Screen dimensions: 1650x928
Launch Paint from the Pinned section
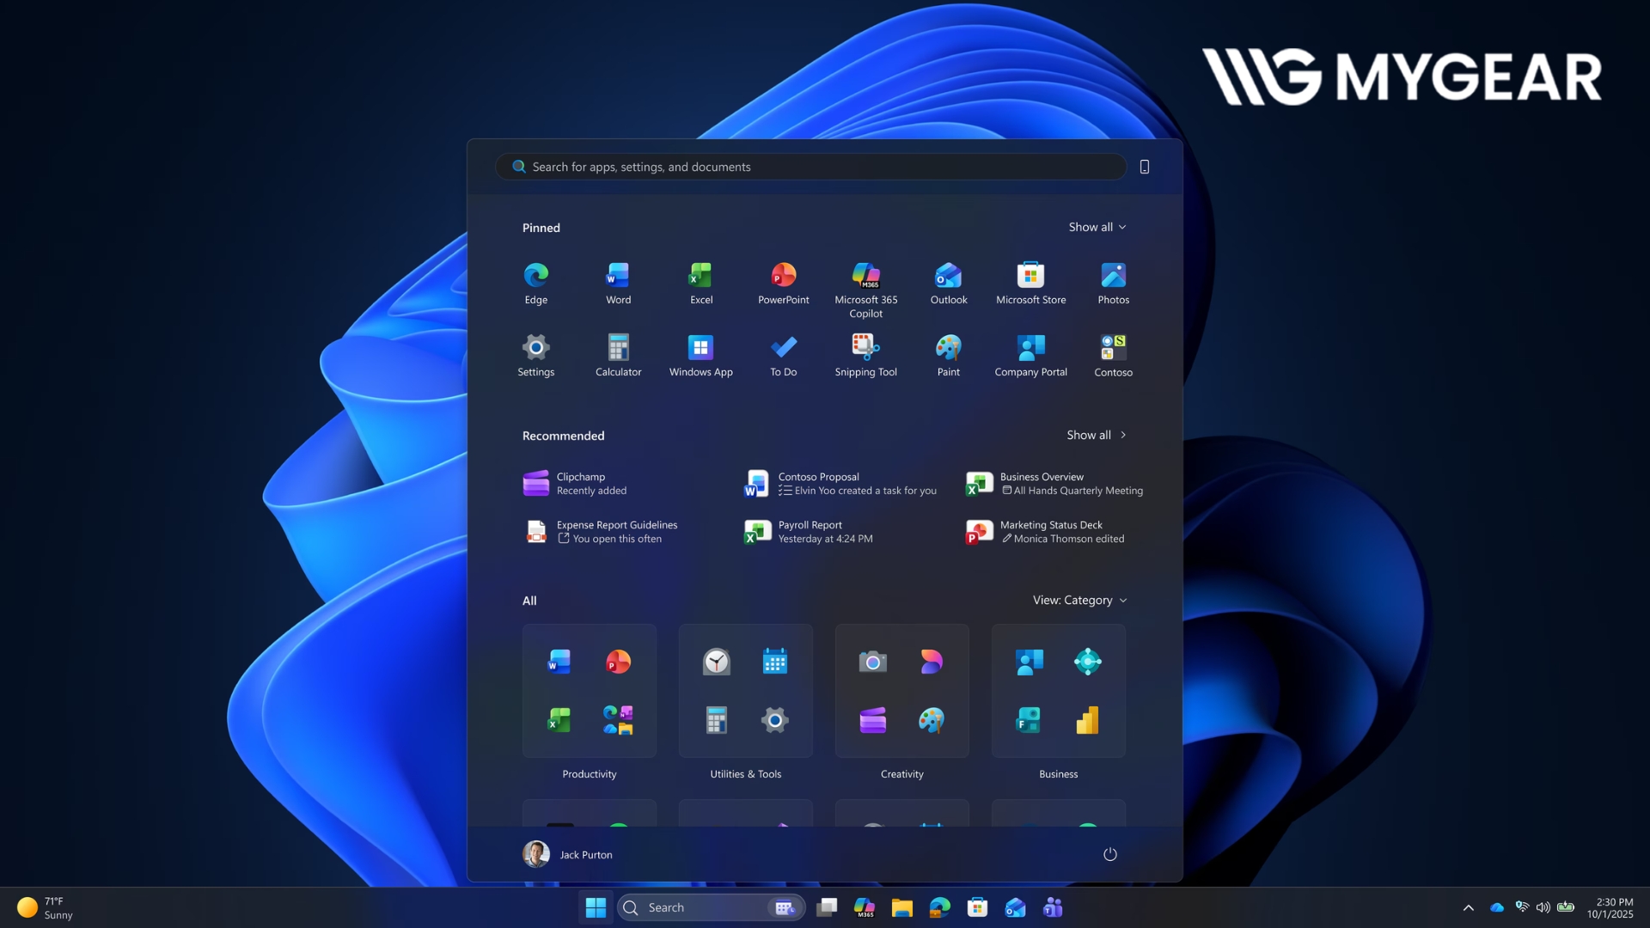point(948,356)
